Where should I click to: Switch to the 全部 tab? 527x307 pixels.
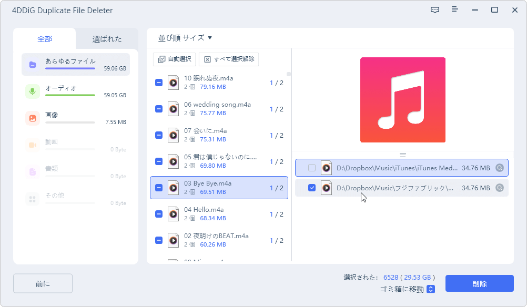pyautogui.click(x=45, y=39)
